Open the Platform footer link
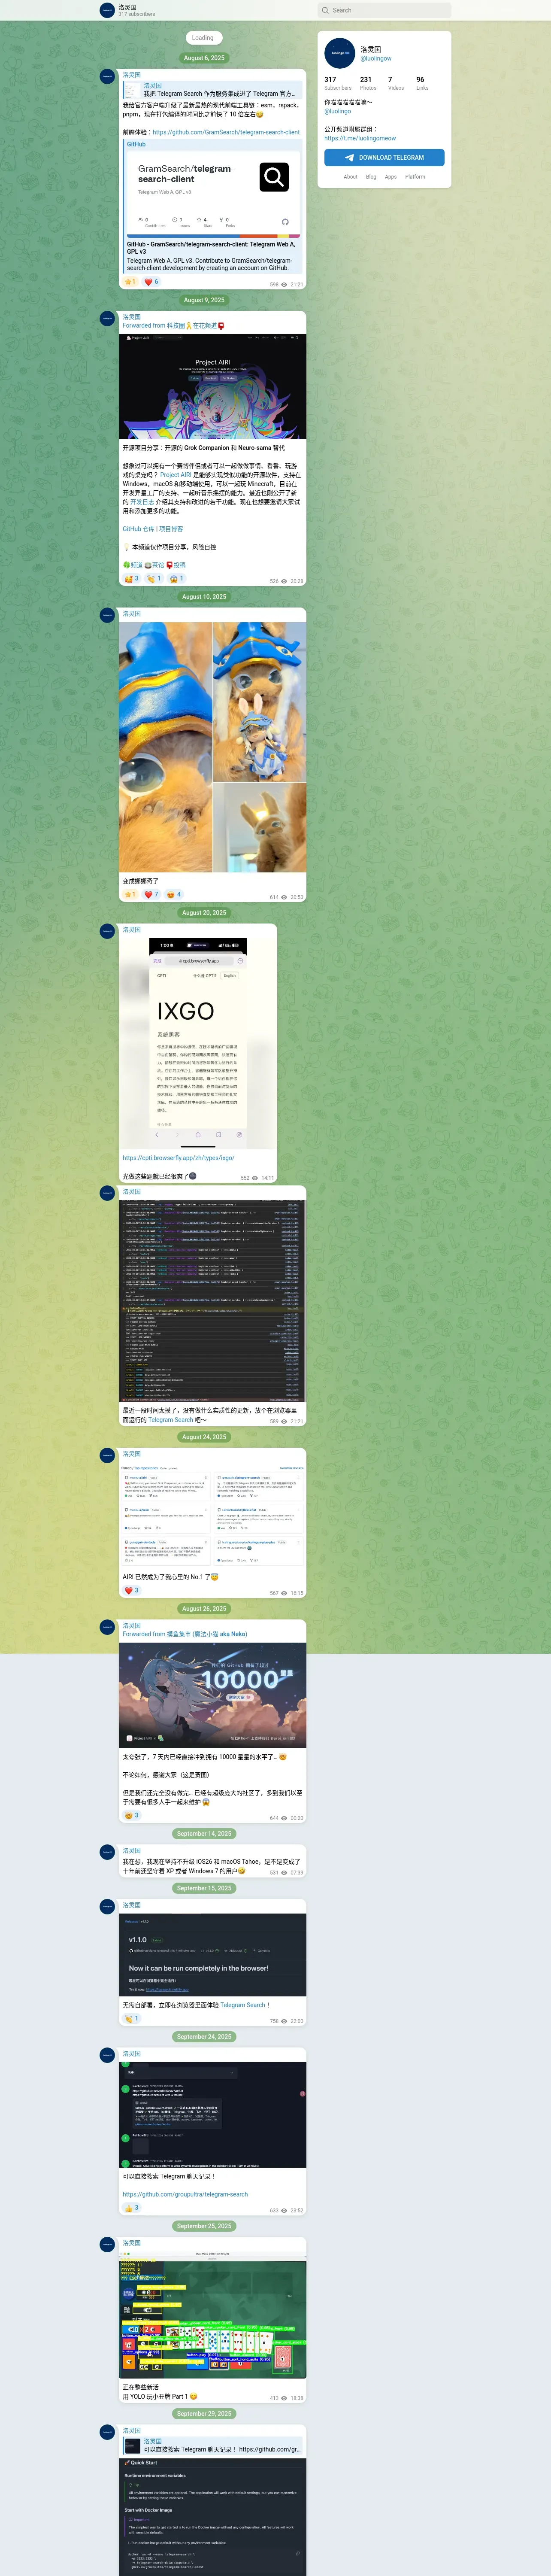The width and height of the screenshot is (551, 2576). 415,177
